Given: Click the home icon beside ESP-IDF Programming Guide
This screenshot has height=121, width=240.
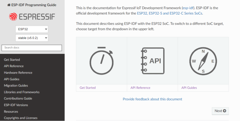Looking at the screenshot, I should [x=9, y=5].
